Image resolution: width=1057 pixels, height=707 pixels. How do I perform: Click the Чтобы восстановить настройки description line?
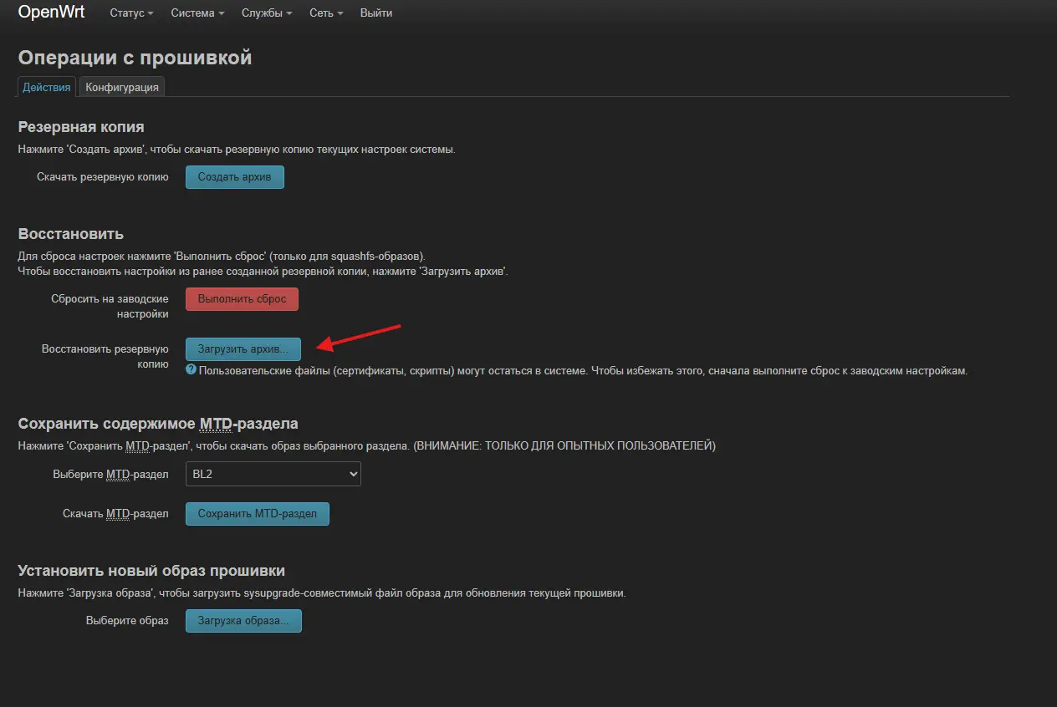pos(263,272)
